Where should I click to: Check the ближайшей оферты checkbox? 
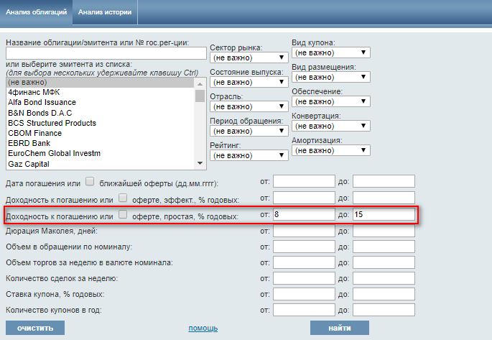90,181
